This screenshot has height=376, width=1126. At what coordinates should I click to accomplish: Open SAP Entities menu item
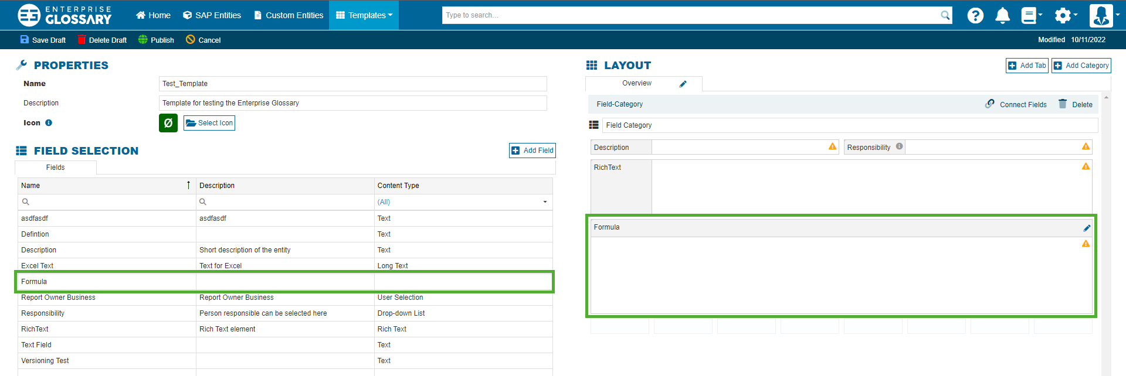tap(212, 15)
